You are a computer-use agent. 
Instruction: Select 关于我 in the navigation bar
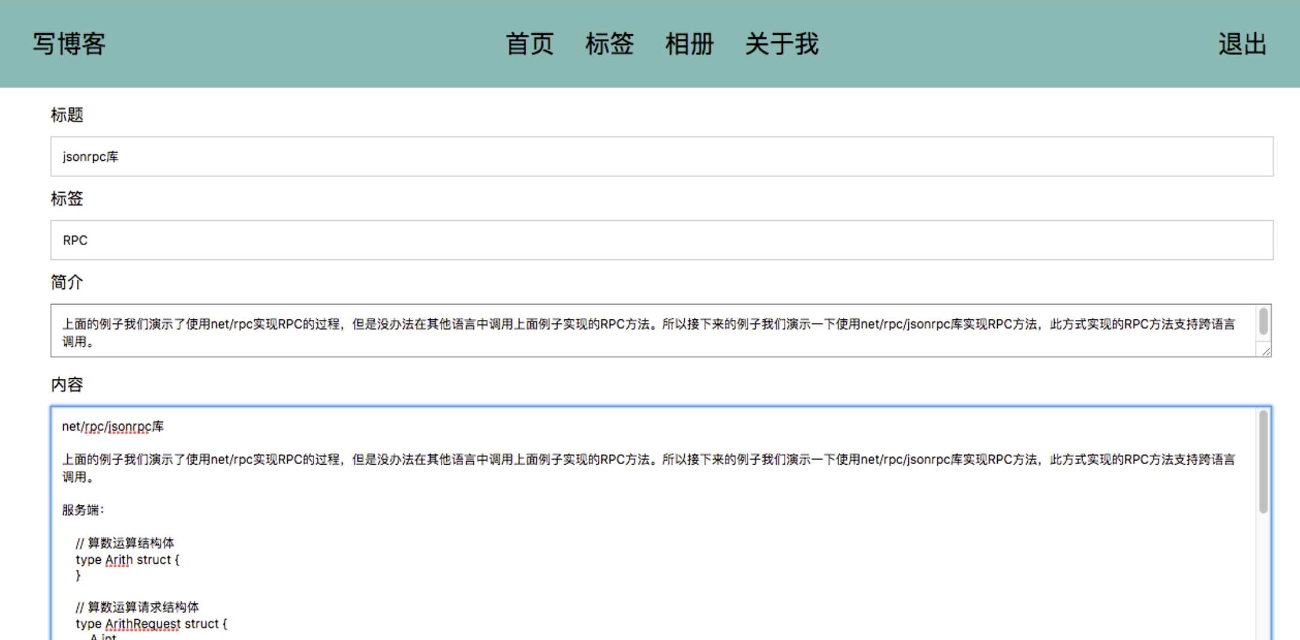tap(782, 44)
